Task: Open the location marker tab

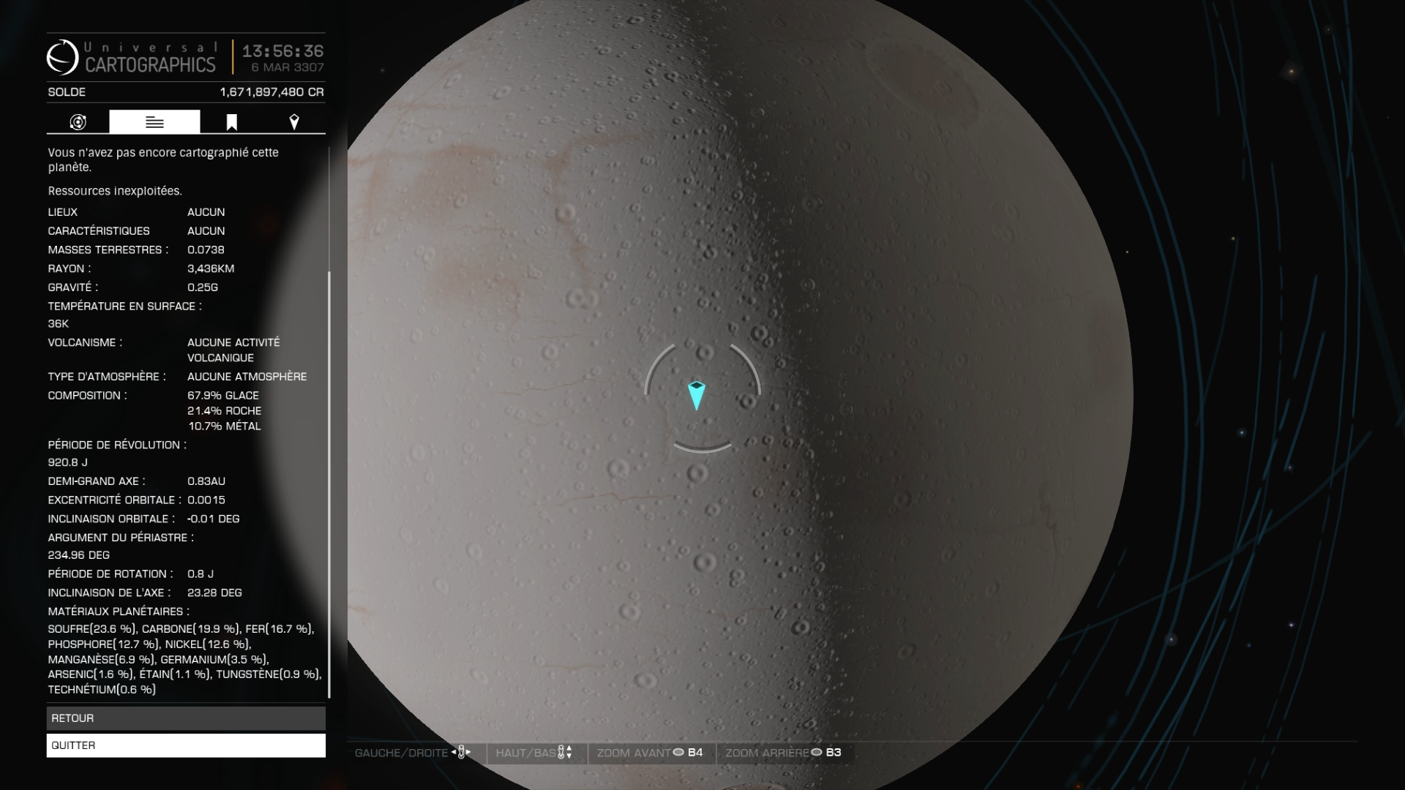Action: click(x=293, y=122)
